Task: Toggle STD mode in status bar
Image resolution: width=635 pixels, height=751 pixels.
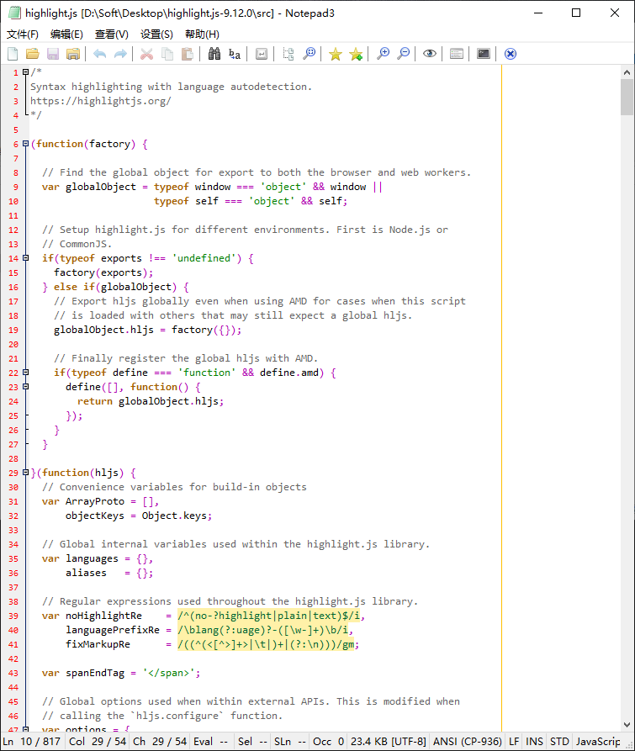Action: pyautogui.click(x=559, y=742)
